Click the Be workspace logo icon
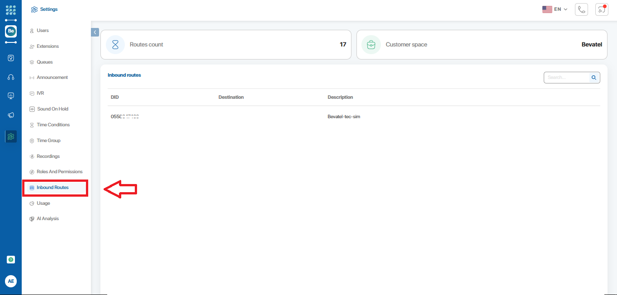Viewport: 617px width, 295px height. coord(11,31)
